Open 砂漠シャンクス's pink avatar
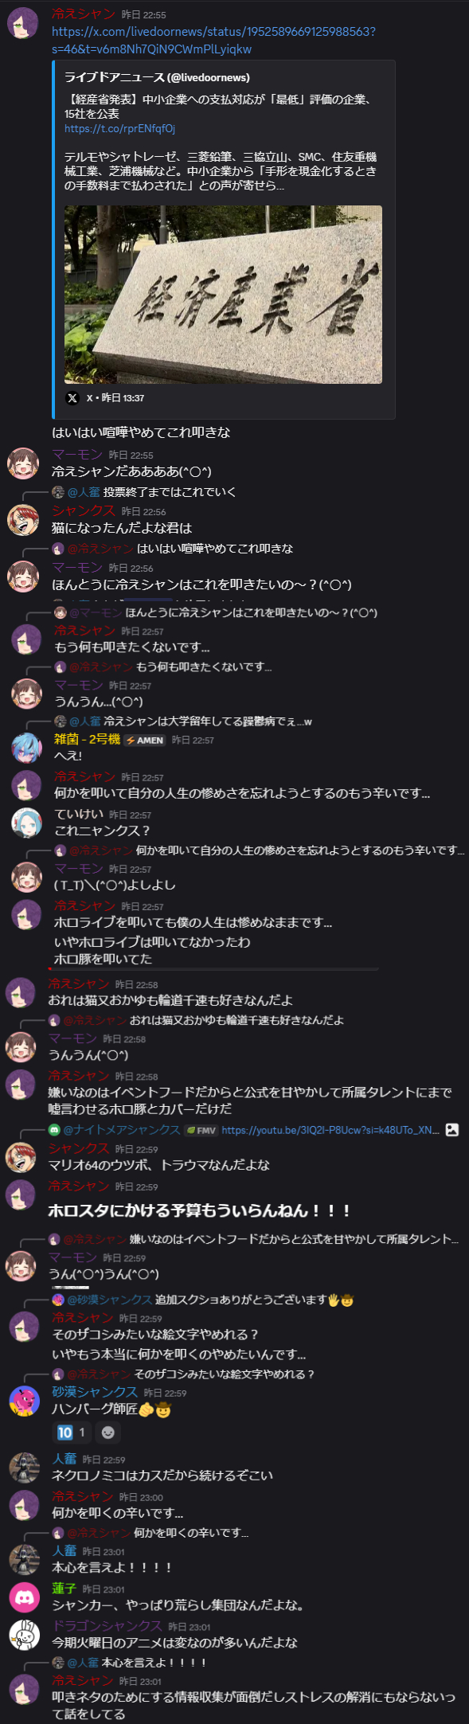Viewport: 469px width, 1724px height. 24,1401
